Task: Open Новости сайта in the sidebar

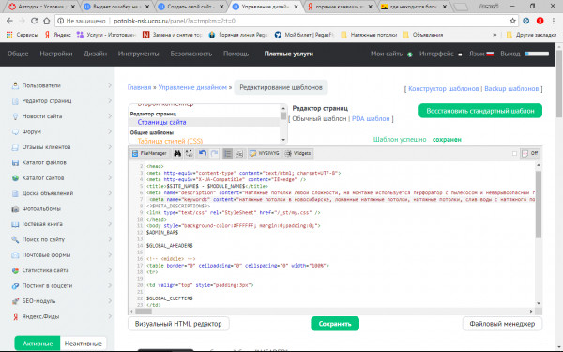Action: (42, 116)
